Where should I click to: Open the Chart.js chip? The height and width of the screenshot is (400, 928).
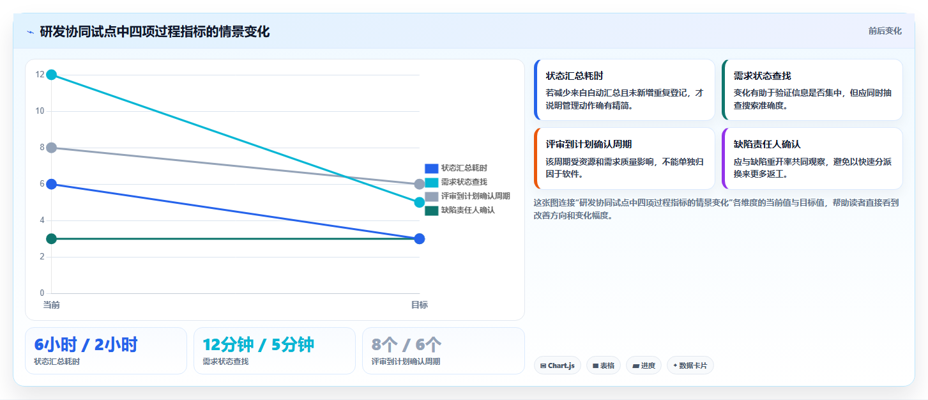coord(557,365)
